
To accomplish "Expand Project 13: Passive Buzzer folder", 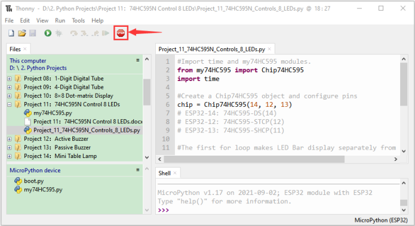I will tap(10, 148).
